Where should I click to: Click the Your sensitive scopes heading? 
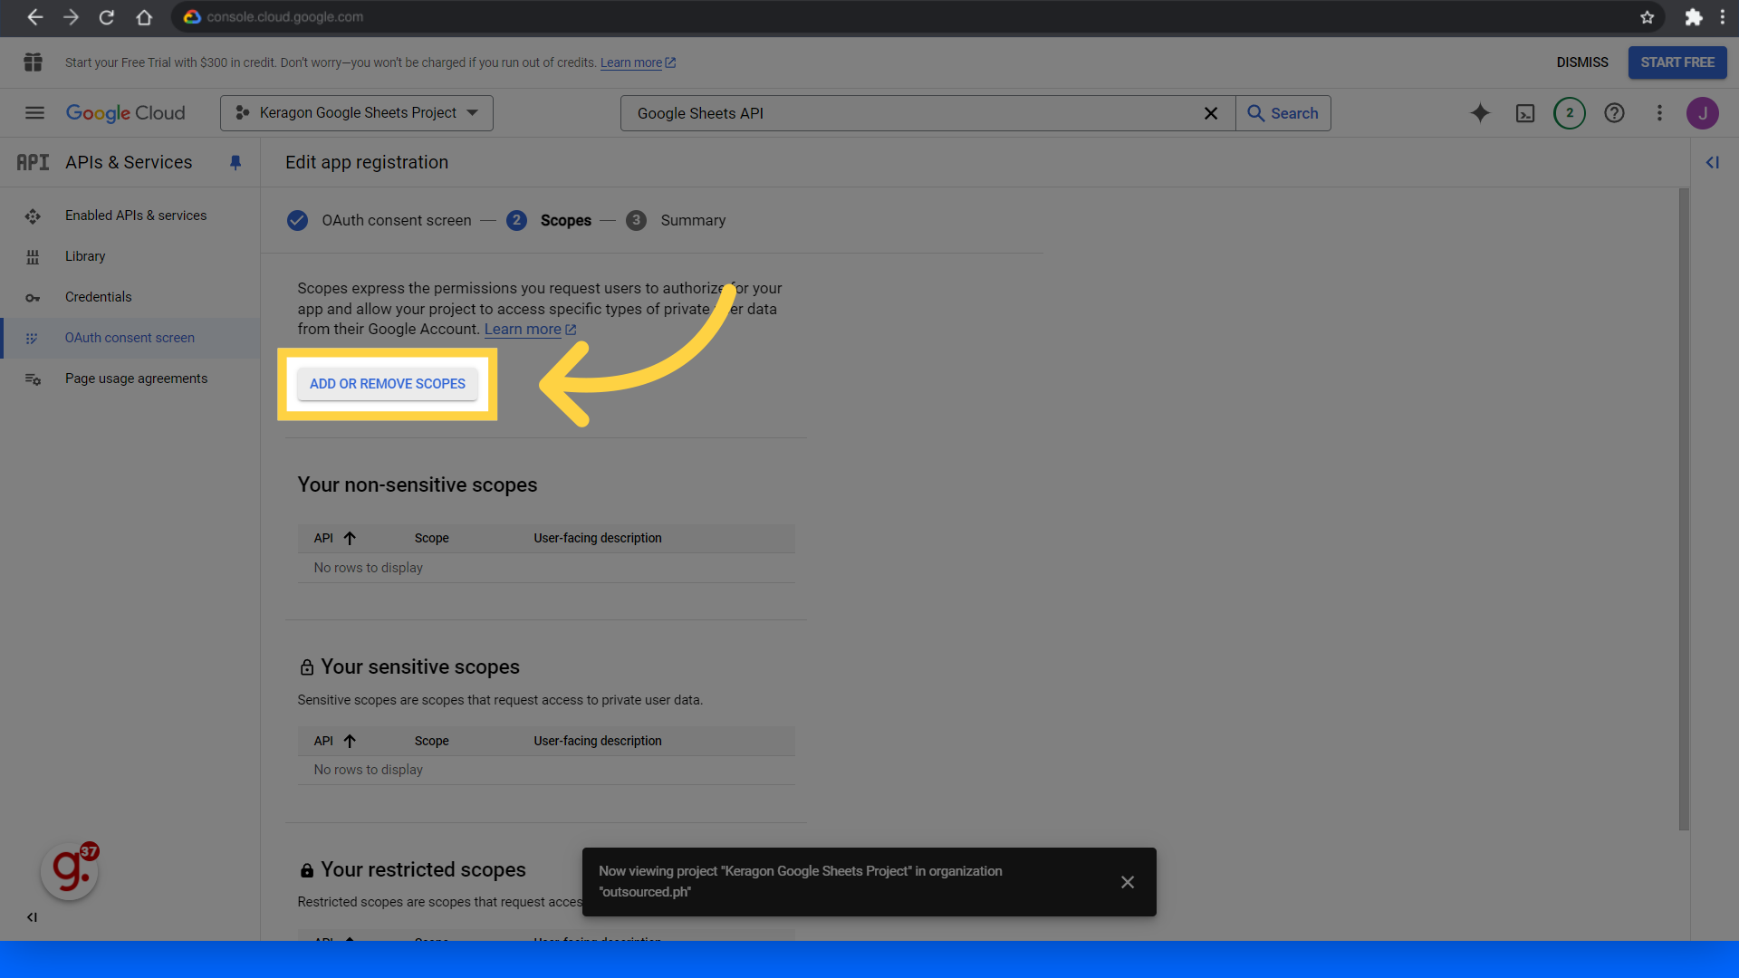coord(420,666)
